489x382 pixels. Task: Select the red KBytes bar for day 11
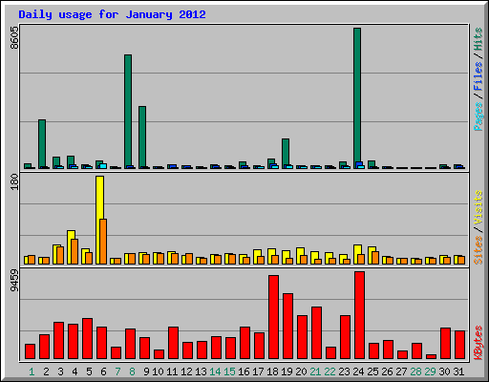click(173, 343)
